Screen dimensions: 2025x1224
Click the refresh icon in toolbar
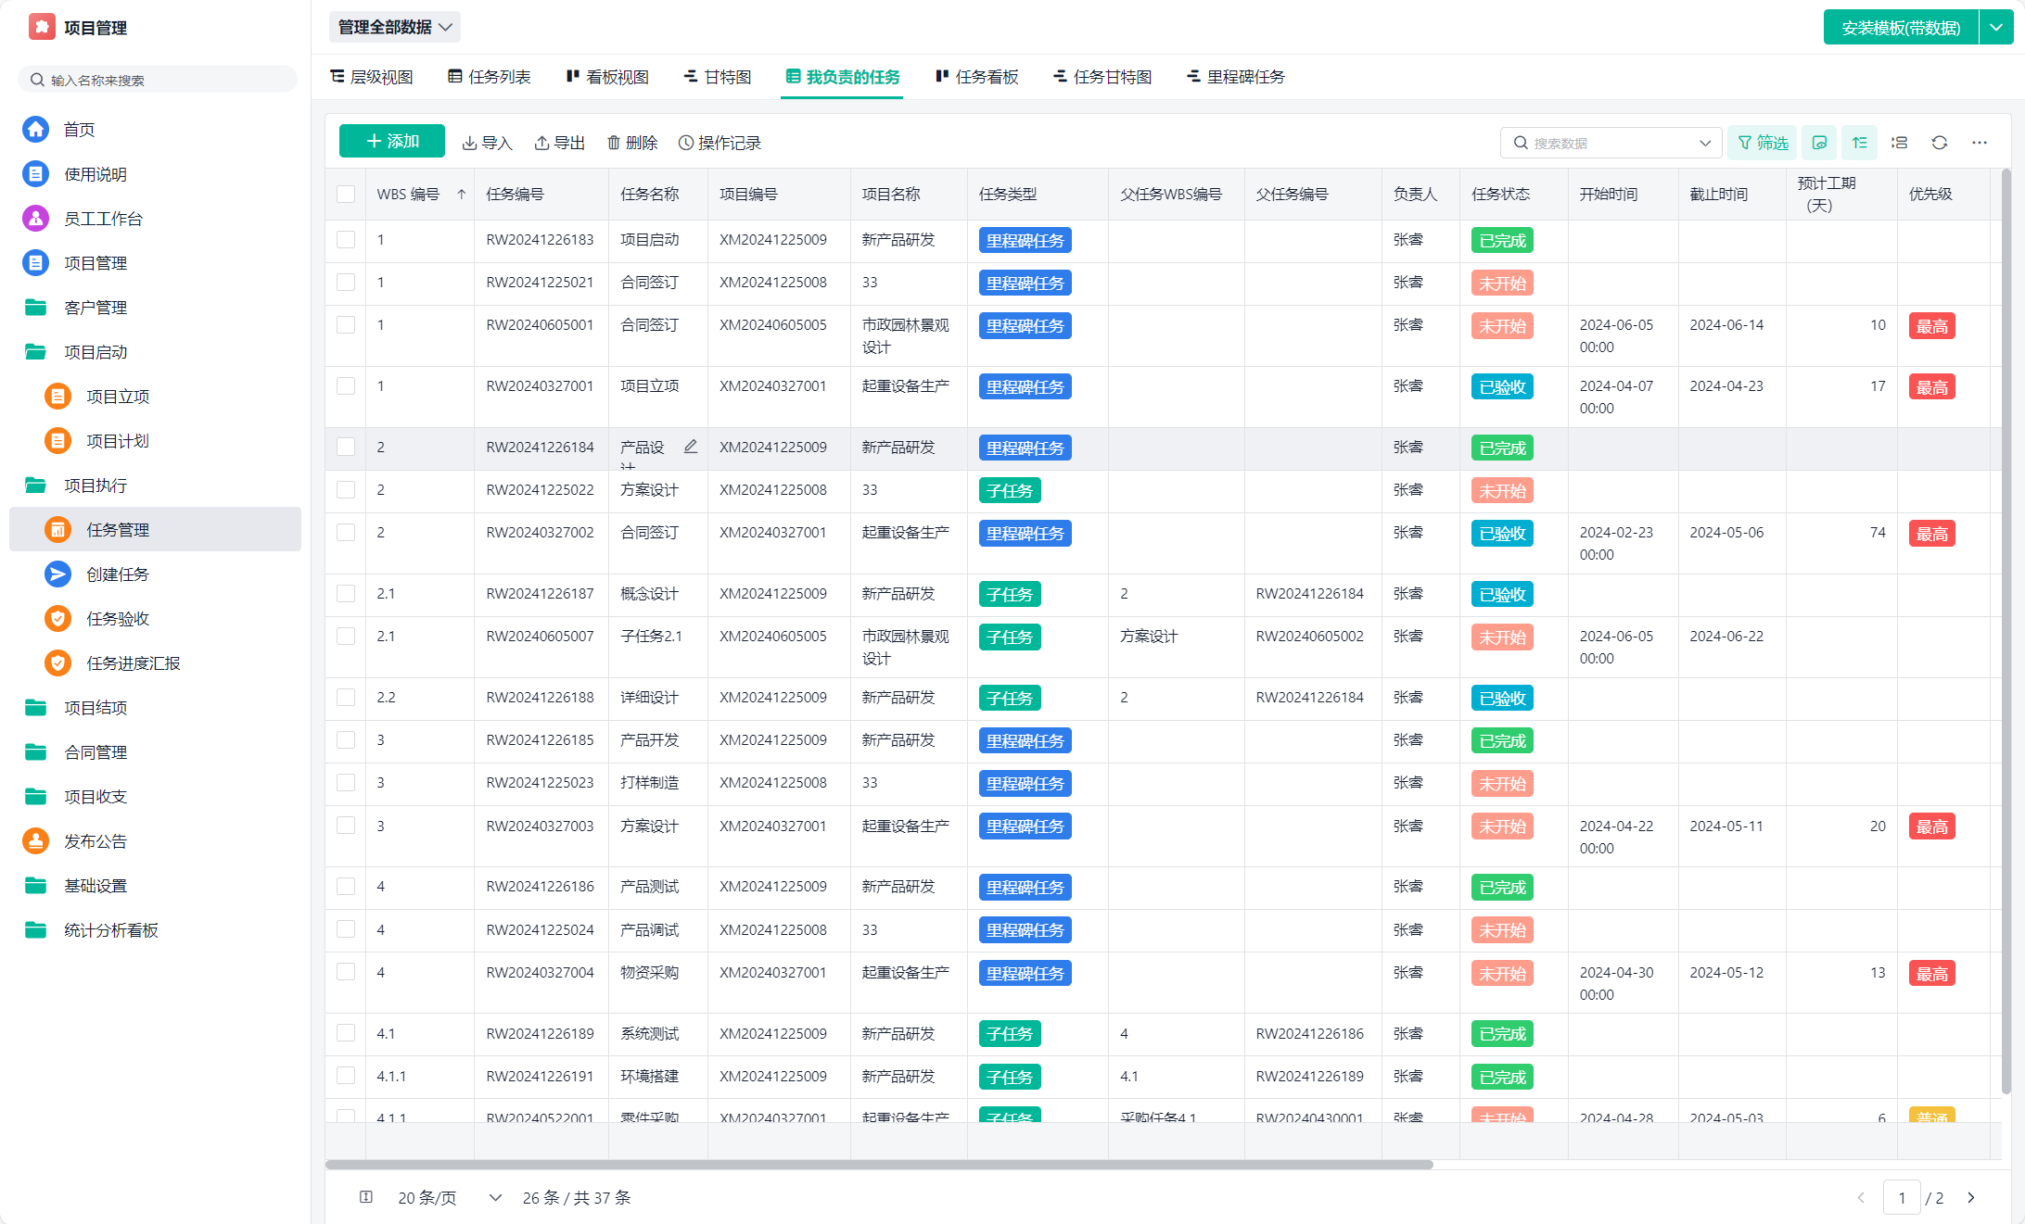tap(1939, 143)
